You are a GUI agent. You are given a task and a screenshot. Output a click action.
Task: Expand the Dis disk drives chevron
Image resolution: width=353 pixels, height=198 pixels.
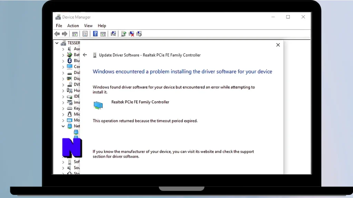[x=63, y=73]
